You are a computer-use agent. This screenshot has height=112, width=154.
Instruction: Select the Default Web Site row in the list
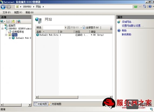[74, 35]
